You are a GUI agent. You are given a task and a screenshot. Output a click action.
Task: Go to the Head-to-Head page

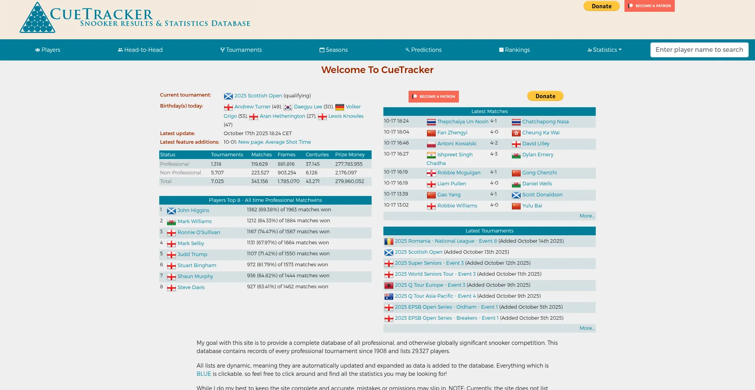140,50
